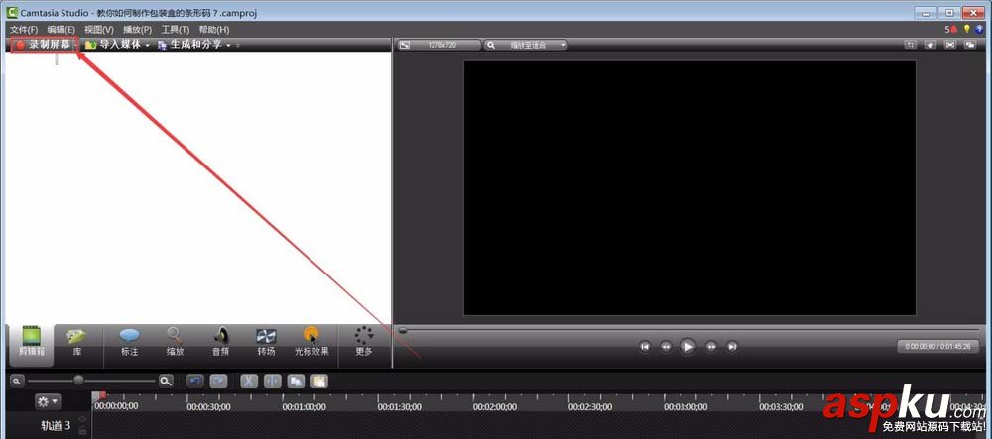Click the undo button on timeline toolbar
The height and width of the screenshot is (439, 992).
[x=195, y=381]
